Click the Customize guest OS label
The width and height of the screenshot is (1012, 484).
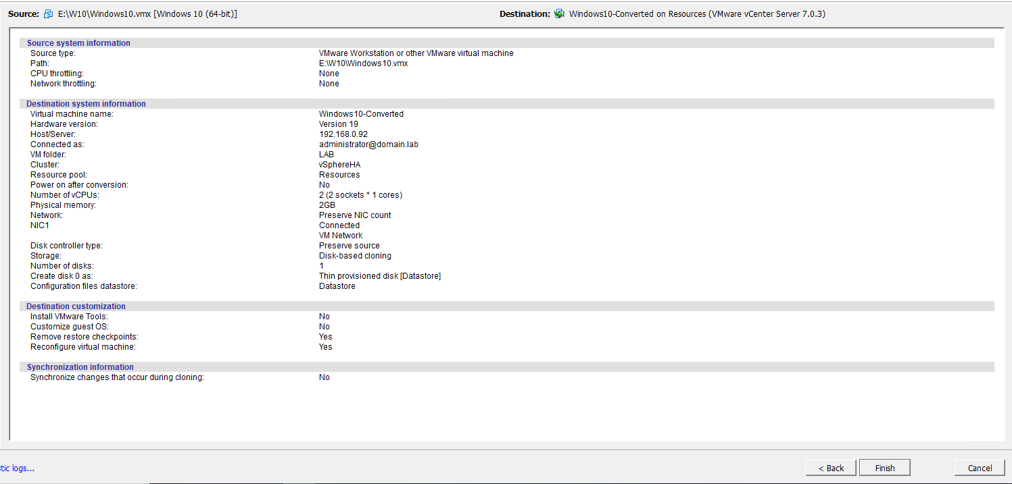click(69, 327)
